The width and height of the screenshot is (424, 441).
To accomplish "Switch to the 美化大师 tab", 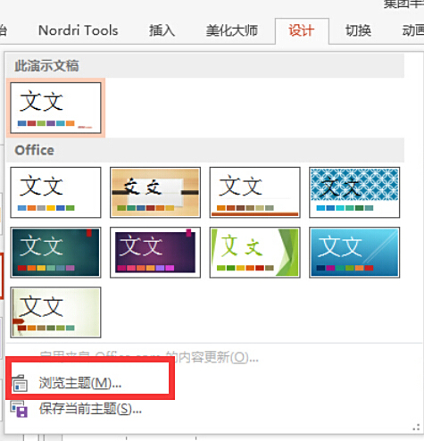I will tap(232, 30).
